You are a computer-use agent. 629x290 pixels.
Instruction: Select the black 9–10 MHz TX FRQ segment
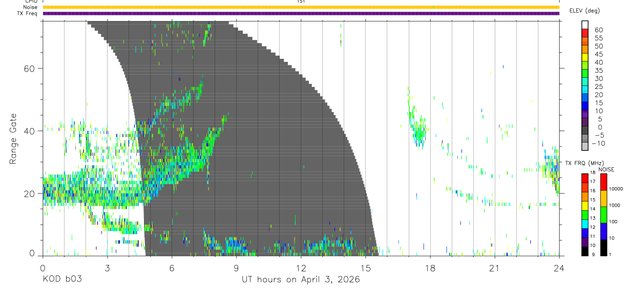pyautogui.click(x=585, y=251)
